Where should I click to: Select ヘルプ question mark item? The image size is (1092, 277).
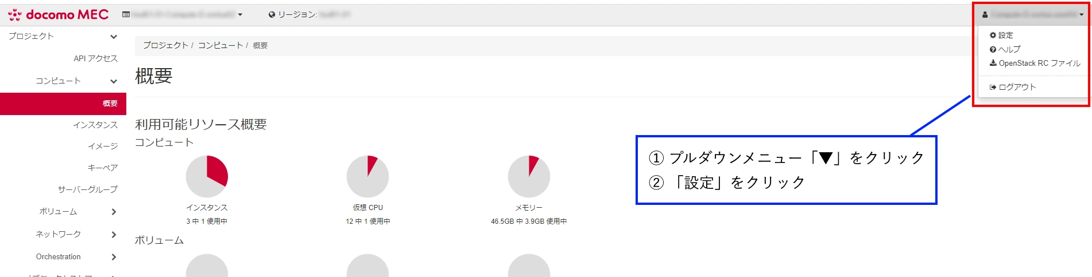click(x=1005, y=49)
